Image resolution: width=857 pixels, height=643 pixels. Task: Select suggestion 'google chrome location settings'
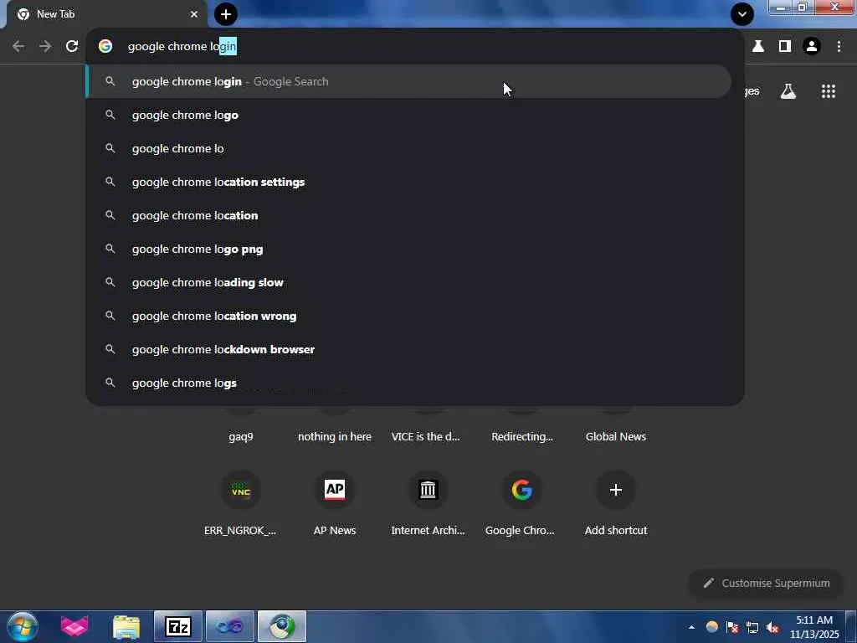click(408, 182)
